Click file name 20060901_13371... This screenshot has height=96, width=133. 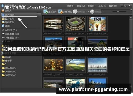click(75, 75)
